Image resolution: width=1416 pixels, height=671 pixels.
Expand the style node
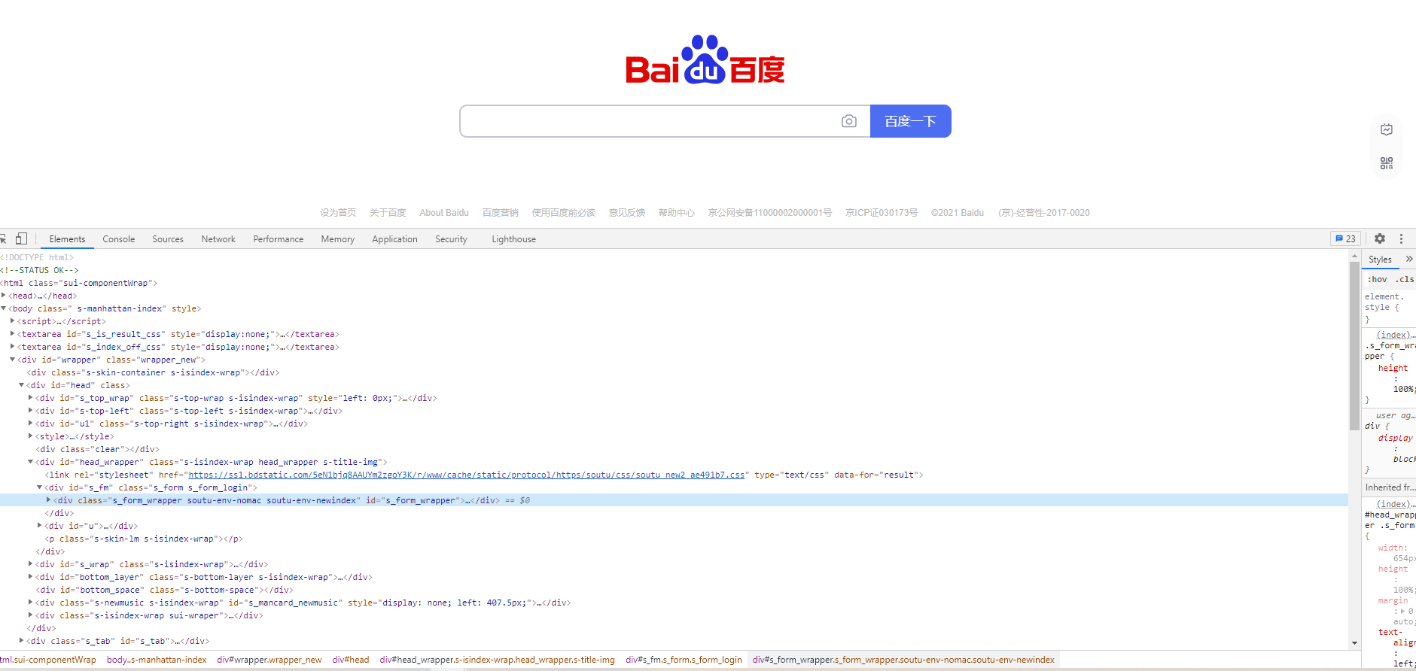tap(31, 436)
